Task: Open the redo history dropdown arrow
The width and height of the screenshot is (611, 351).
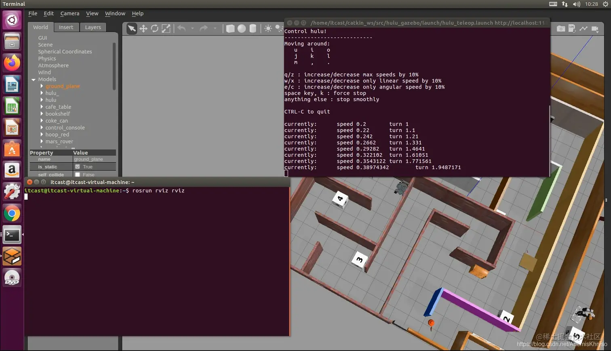Action: tap(215, 28)
